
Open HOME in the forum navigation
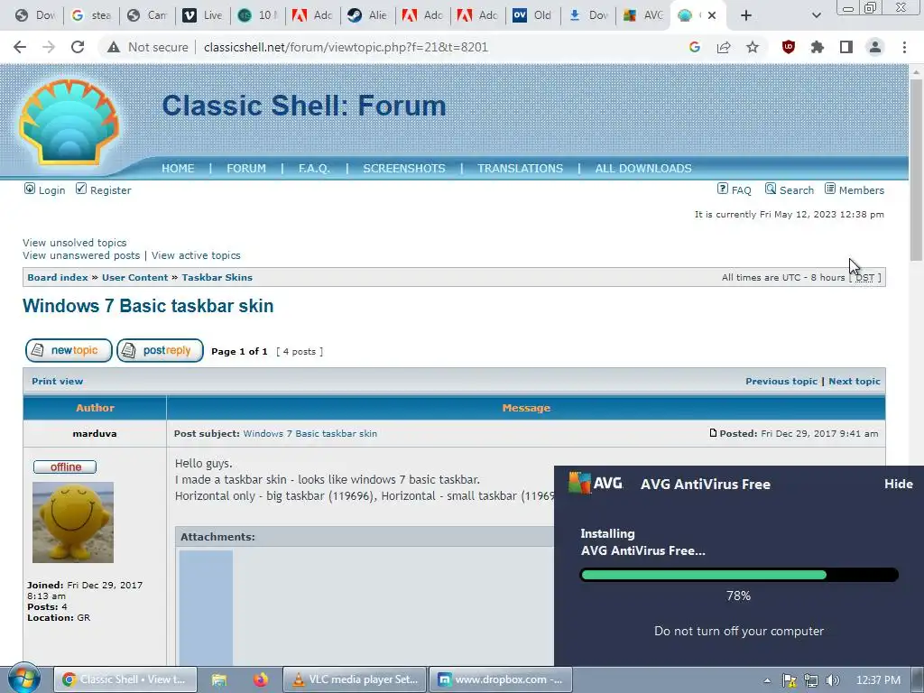(x=178, y=169)
